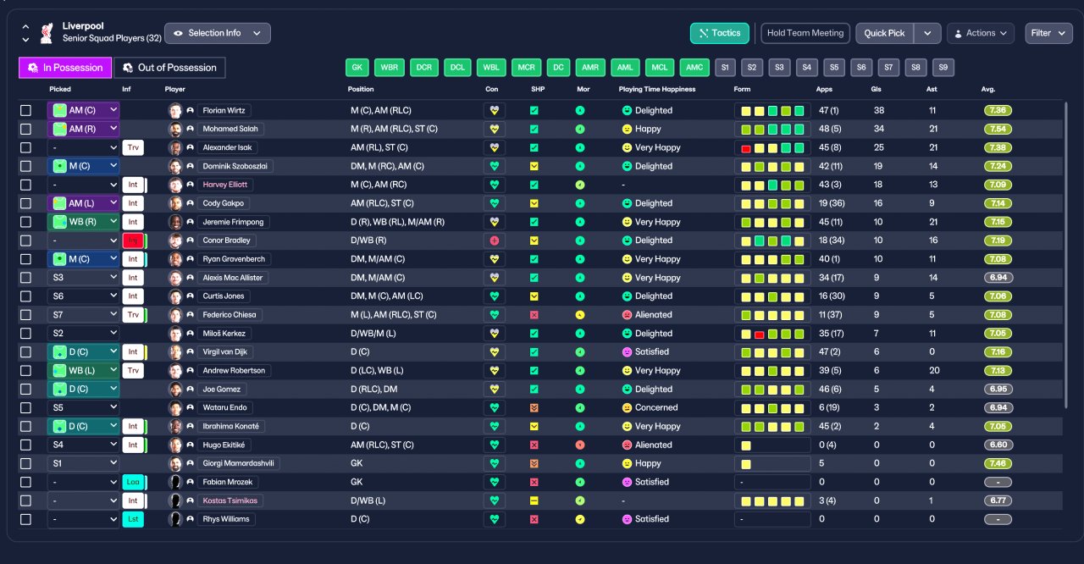Go to the previous squad with up arrow

click(x=25, y=26)
